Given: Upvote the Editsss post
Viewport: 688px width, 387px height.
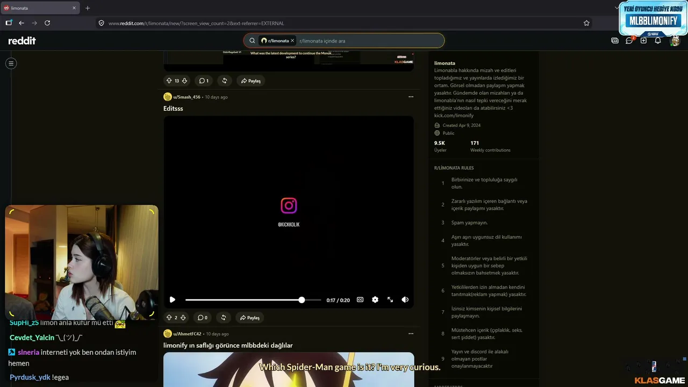Looking at the screenshot, I should pos(169,318).
